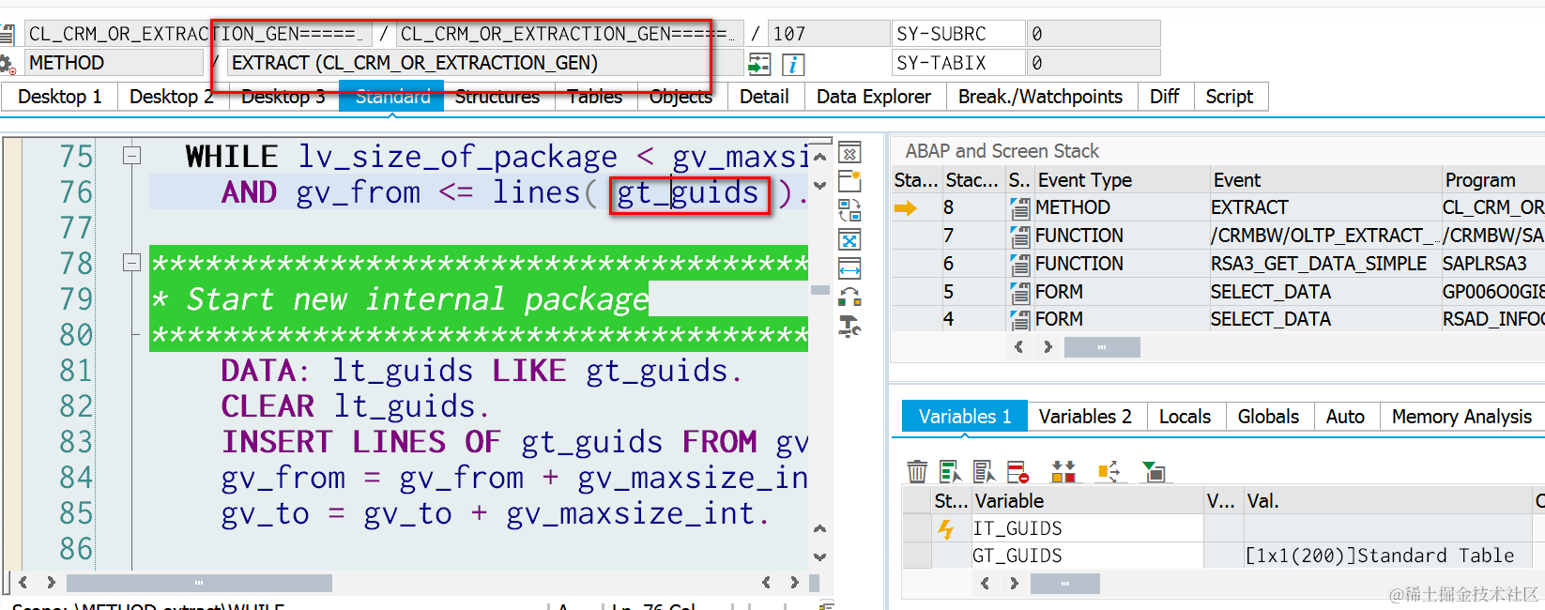Viewport: 1545px width, 610px height.
Task: Open tool services via hammer and wrench icon
Action: [849, 327]
